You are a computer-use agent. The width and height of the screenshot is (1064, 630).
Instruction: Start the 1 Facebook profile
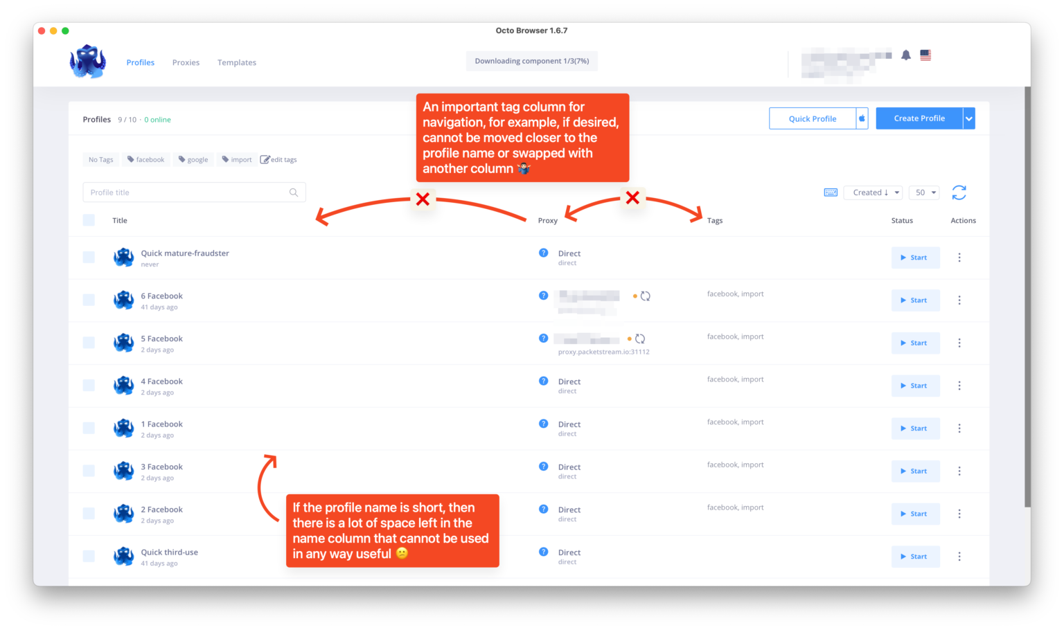915,429
